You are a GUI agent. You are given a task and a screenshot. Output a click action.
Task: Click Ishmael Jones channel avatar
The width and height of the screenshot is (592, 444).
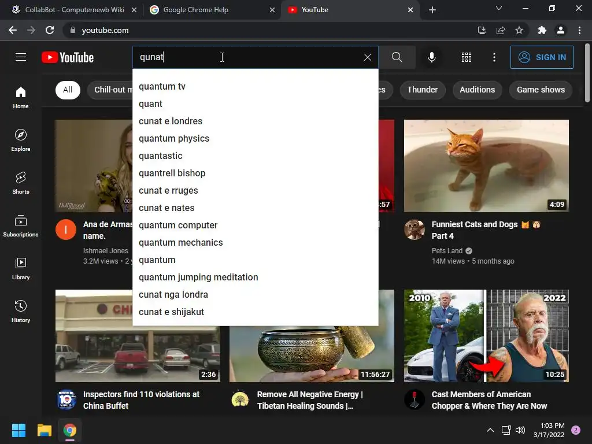66,230
